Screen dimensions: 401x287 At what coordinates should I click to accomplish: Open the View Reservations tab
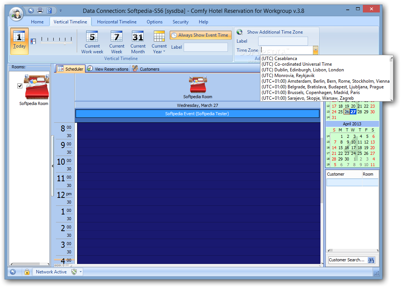[108, 69]
